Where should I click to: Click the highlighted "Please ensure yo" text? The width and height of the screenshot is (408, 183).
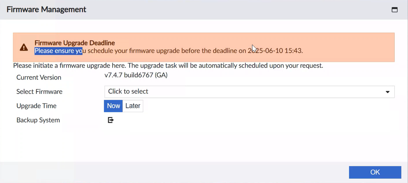click(x=58, y=51)
